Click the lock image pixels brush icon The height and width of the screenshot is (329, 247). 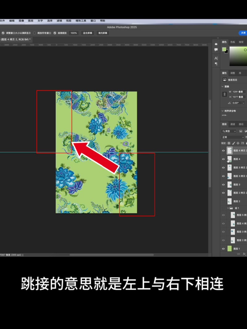tap(233, 143)
